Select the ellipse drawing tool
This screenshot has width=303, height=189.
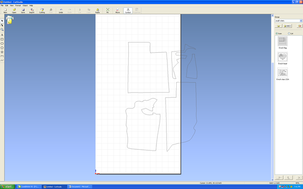(2, 44)
